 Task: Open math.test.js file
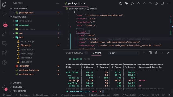point(27,54)
